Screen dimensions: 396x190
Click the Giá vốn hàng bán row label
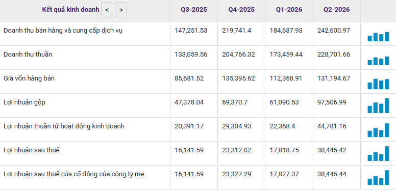click(x=29, y=78)
